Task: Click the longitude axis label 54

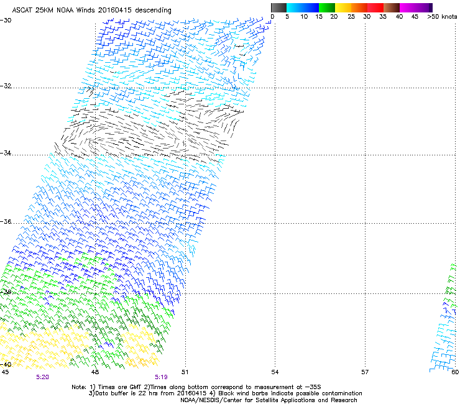Action: click(x=275, y=372)
